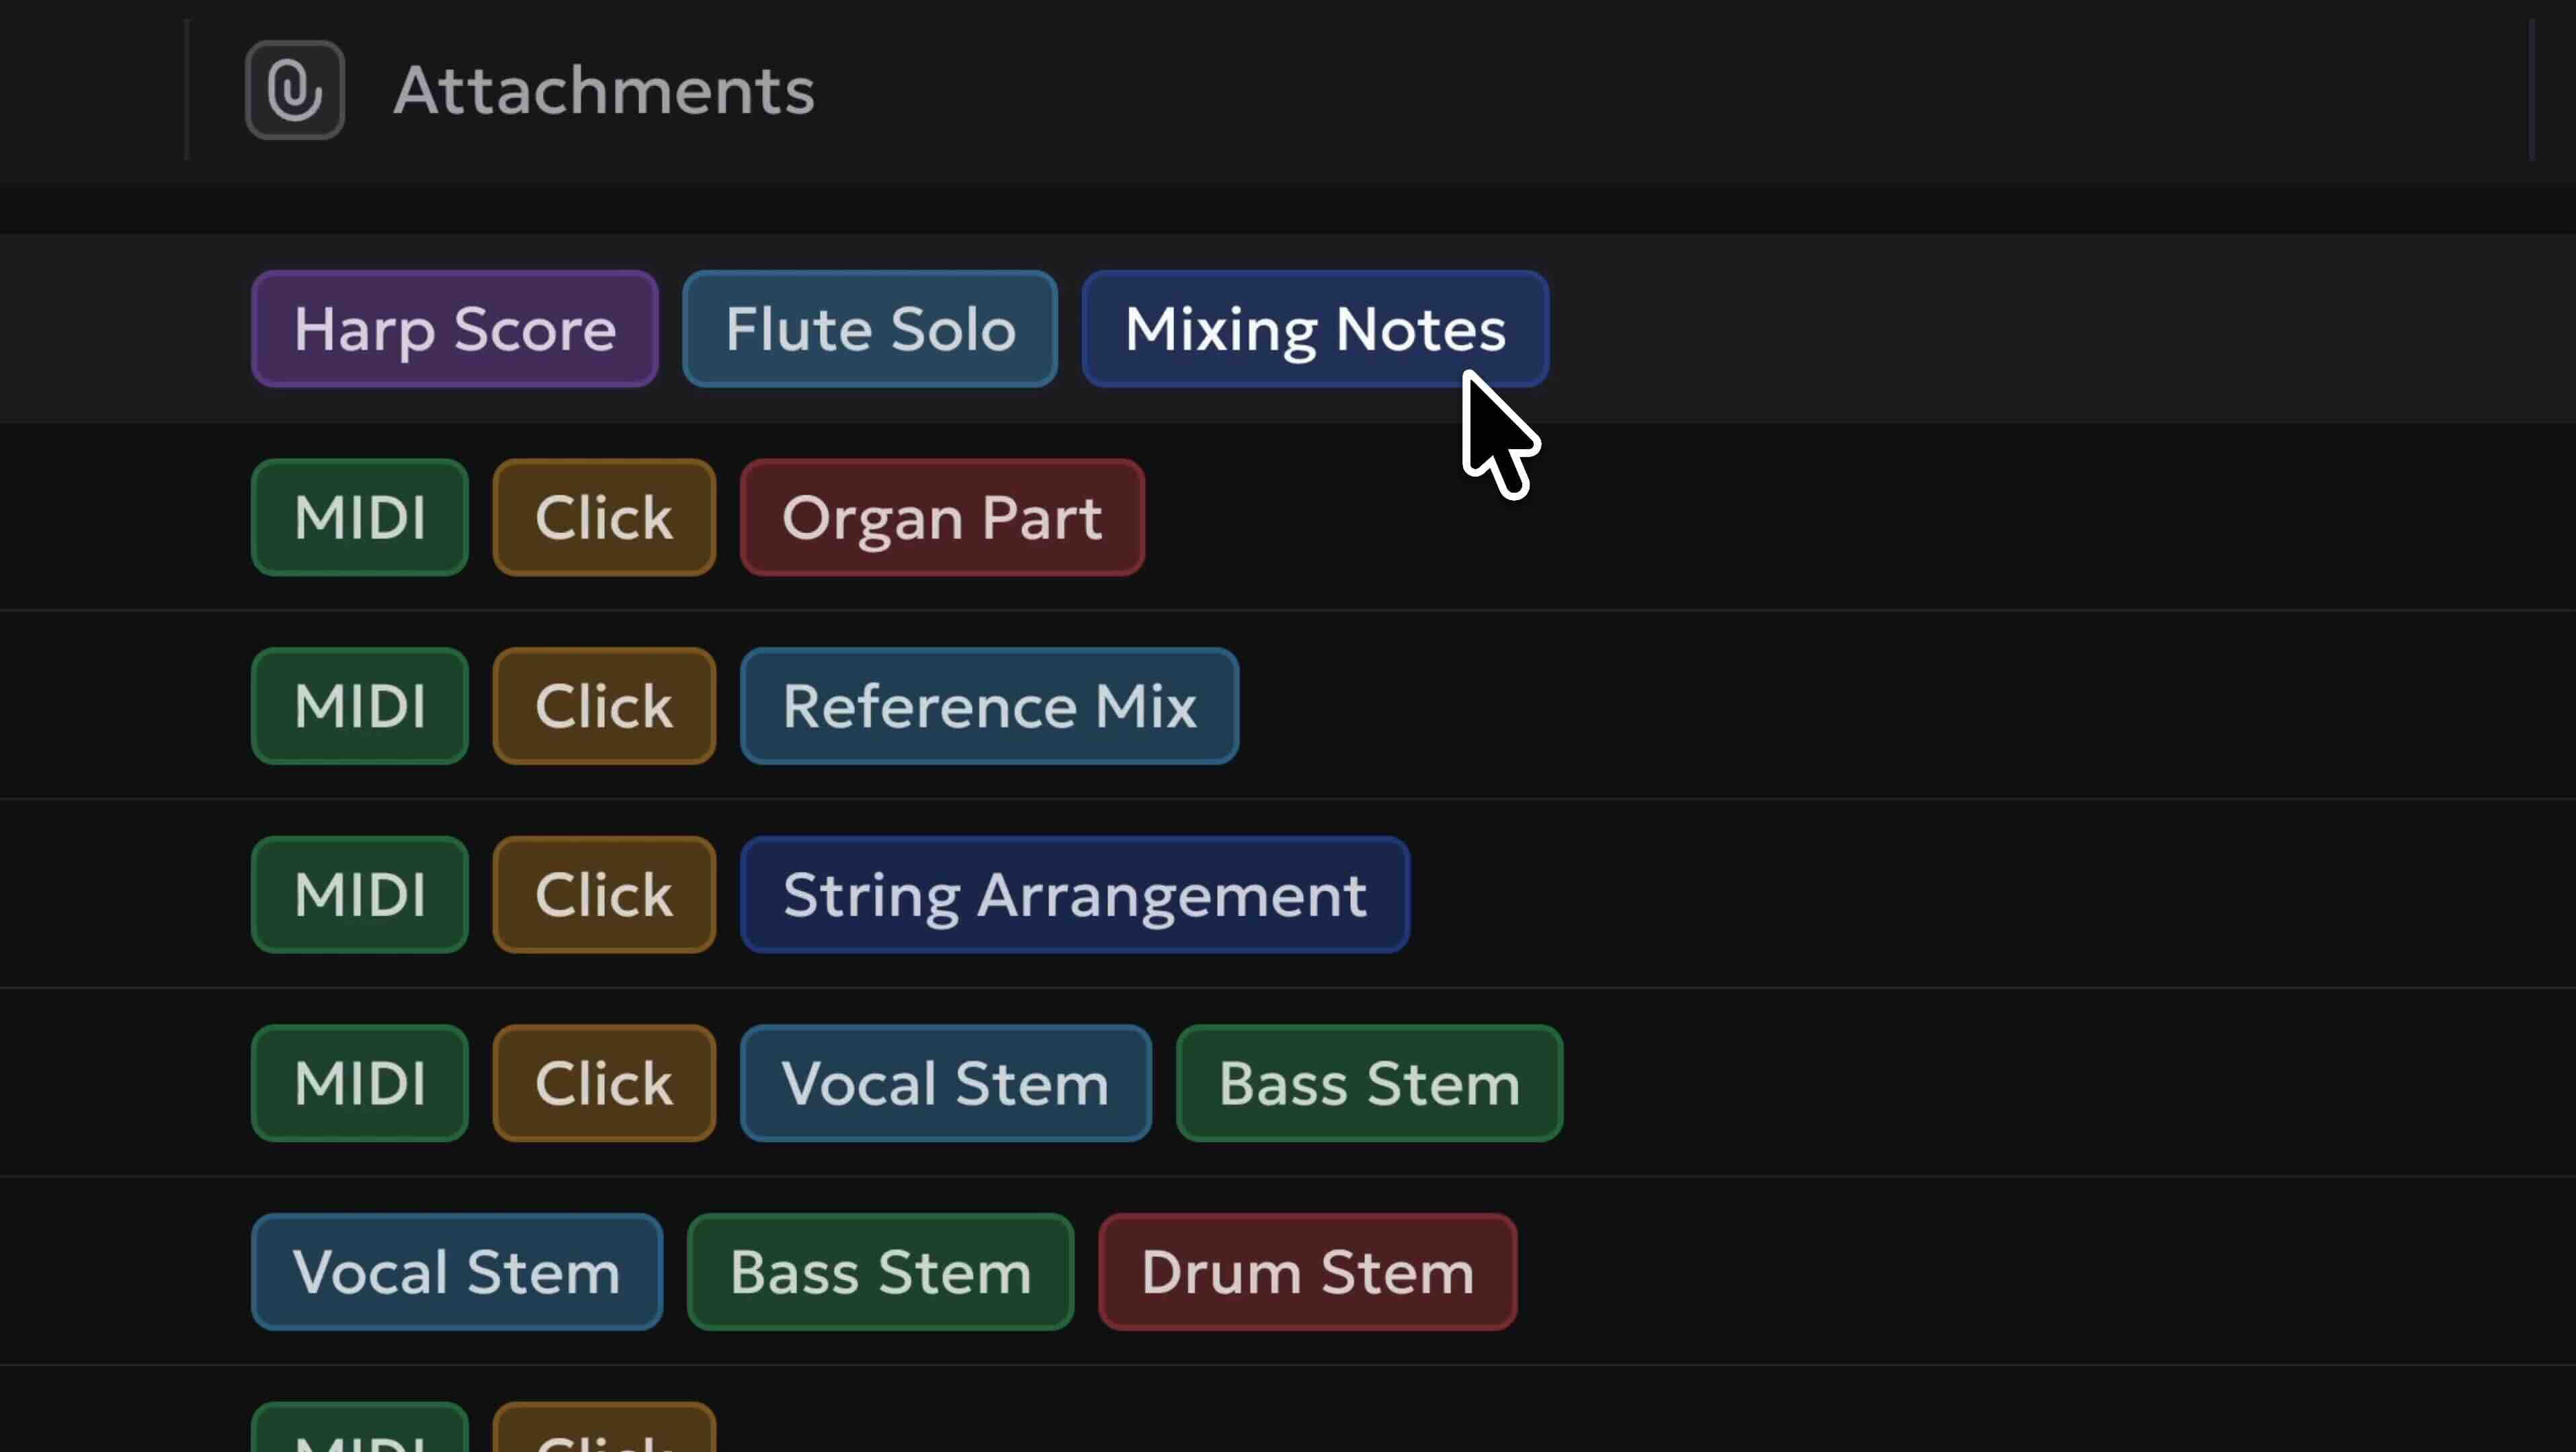The height and width of the screenshot is (1452, 2576).
Task: Select the Click tag in the fifth row
Action: click(603, 1083)
